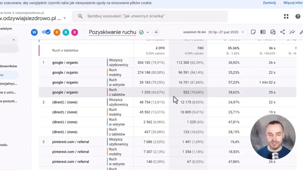Click 523 (70,68%) cell

[194, 92]
